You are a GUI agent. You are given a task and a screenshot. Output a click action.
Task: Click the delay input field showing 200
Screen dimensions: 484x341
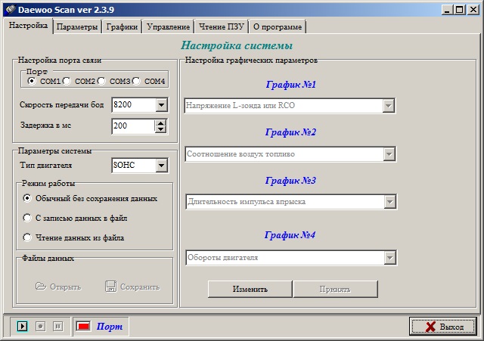pos(132,126)
